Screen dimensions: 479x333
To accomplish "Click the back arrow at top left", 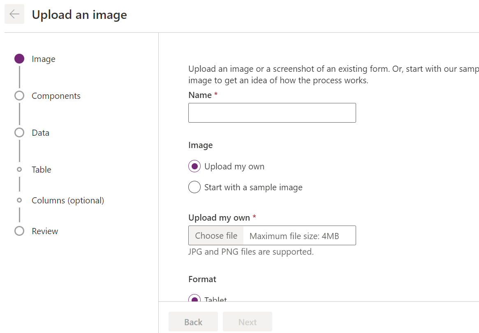I will coord(14,14).
